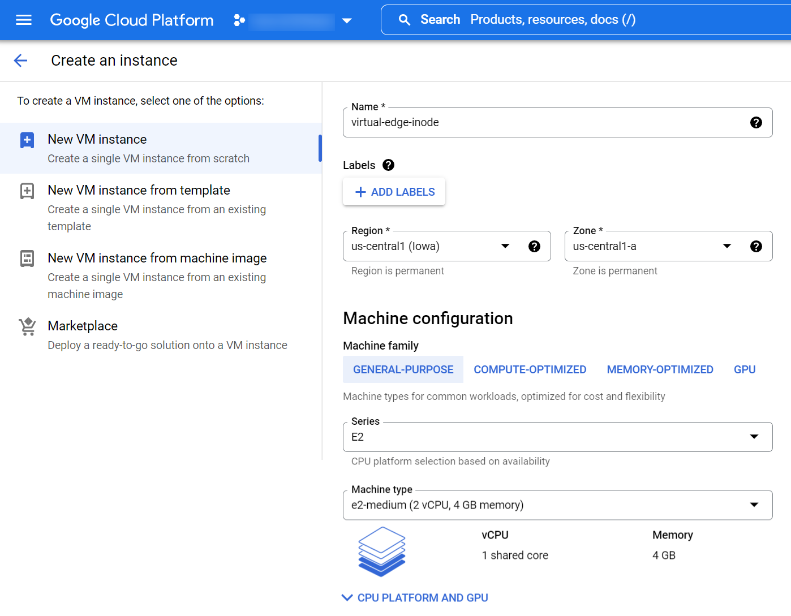Image resolution: width=791 pixels, height=616 pixels.
Task: Click the New VM instance plus icon
Action: pyautogui.click(x=27, y=140)
